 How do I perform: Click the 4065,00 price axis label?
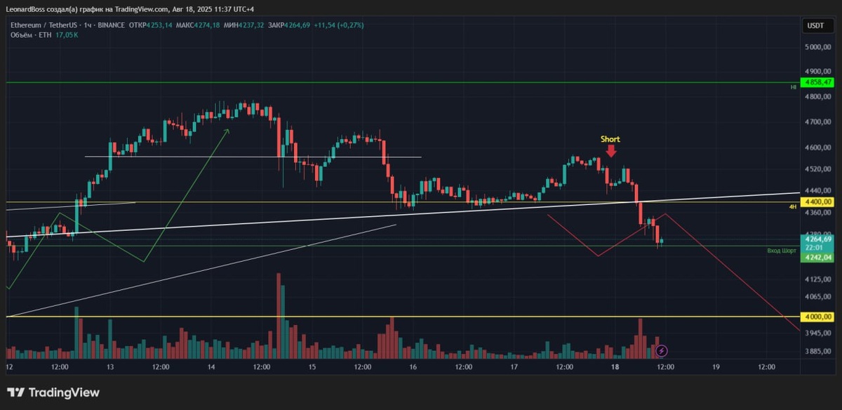(819, 297)
